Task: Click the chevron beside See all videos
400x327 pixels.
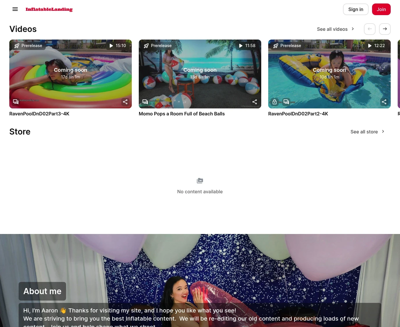Action: coord(353,29)
